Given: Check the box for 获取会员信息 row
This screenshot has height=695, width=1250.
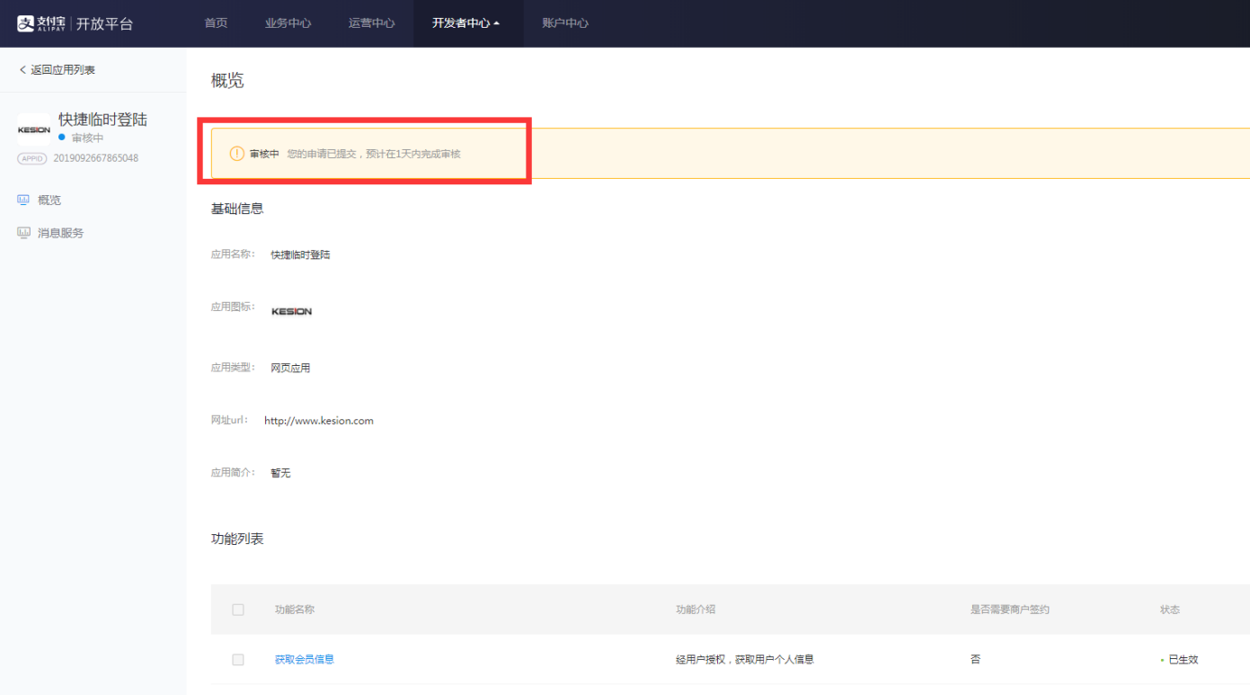Looking at the screenshot, I should pyautogui.click(x=238, y=660).
